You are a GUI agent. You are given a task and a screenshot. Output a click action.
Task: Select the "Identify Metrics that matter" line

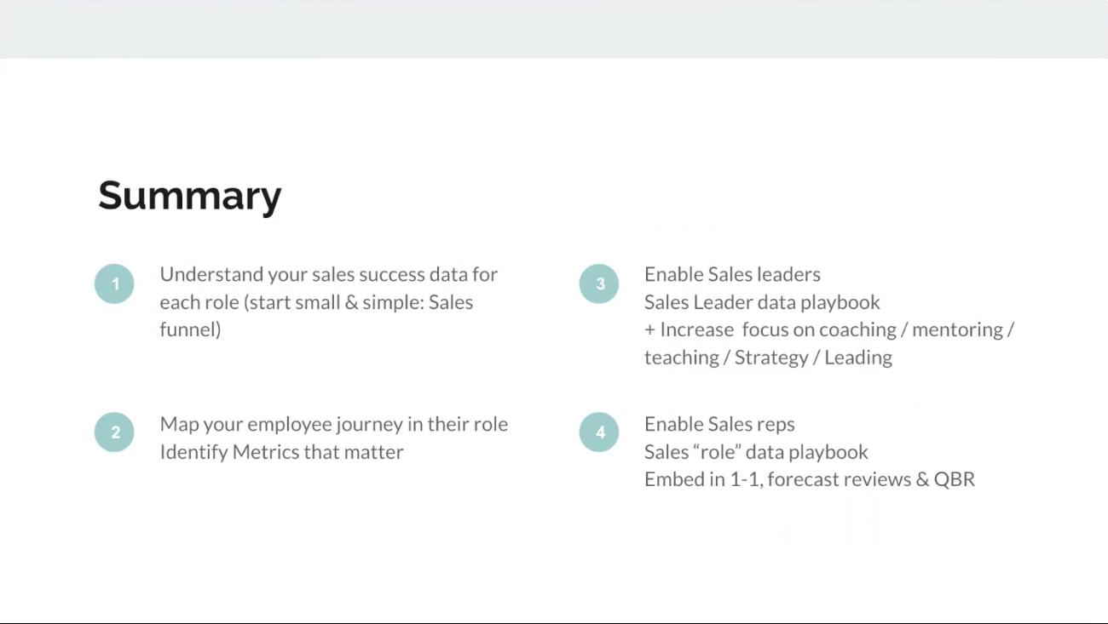pyautogui.click(x=281, y=452)
